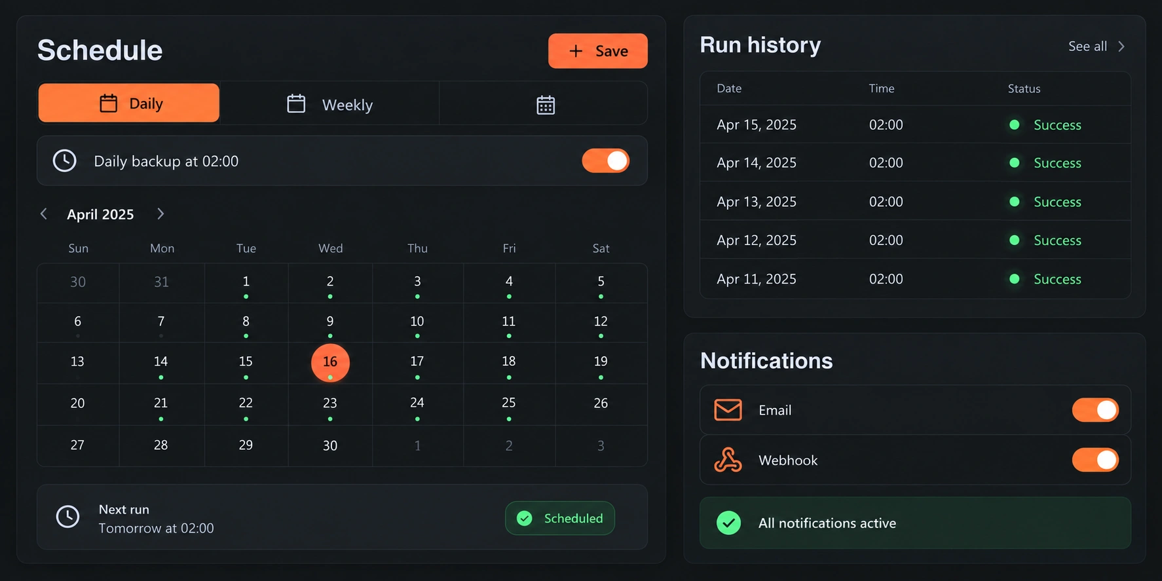The height and width of the screenshot is (581, 1162).
Task: Click the Scheduled status badge
Action: (560, 518)
